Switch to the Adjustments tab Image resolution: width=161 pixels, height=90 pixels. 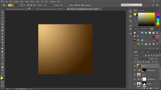click(x=144, y=29)
